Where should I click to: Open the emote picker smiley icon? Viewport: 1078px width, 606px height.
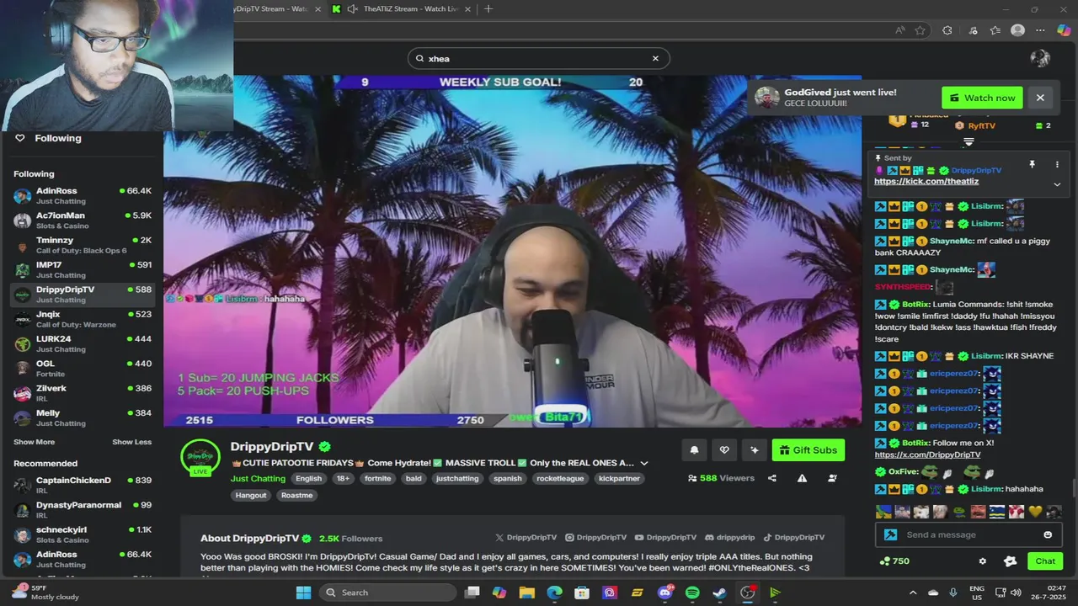1048,534
